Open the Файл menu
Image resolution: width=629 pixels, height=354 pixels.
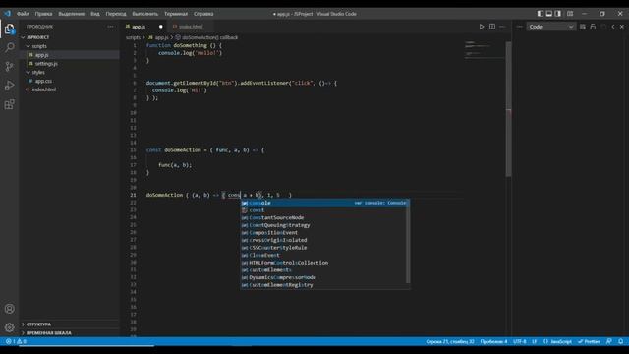pyautogui.click(x=23, y=13)
